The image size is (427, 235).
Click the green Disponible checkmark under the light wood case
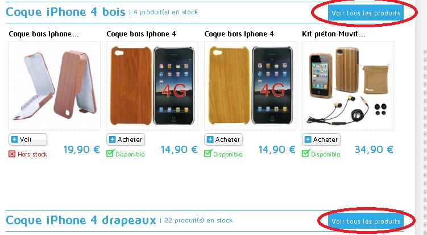click(x=208, y=154)
